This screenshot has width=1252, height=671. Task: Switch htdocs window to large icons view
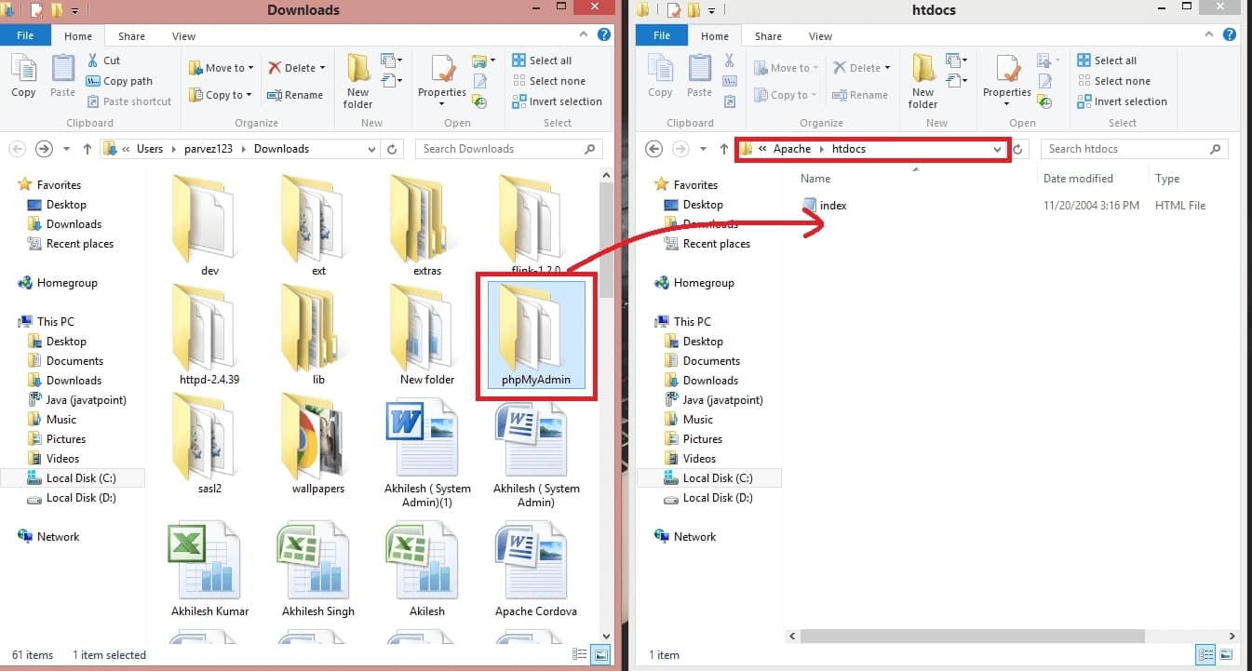[1228, 654]
